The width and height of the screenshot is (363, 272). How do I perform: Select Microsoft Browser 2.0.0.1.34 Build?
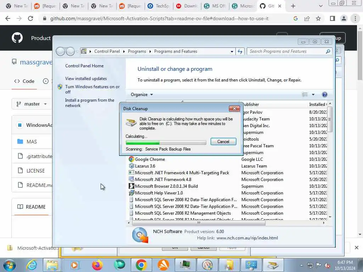166,186
